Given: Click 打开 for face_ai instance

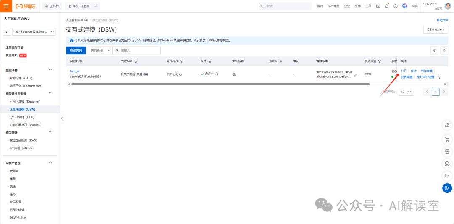Looking at the screenshot, I should [404, 71].
